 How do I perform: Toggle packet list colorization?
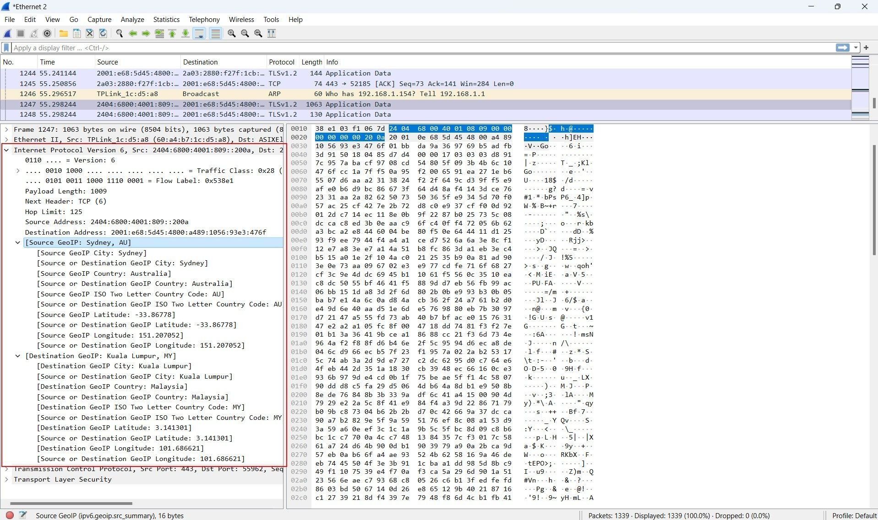coord(215,33)
